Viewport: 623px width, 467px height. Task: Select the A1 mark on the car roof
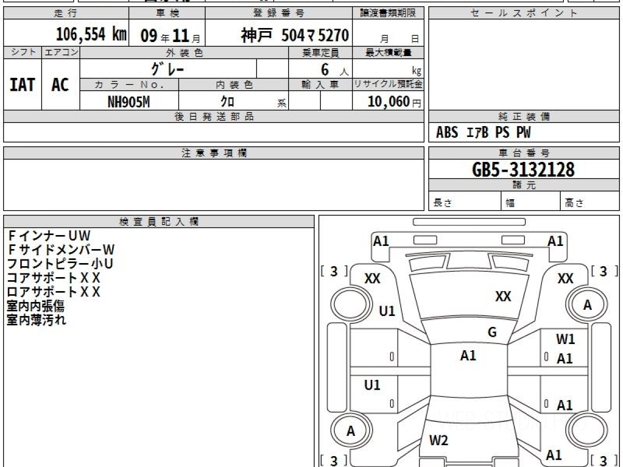[468, 355]
